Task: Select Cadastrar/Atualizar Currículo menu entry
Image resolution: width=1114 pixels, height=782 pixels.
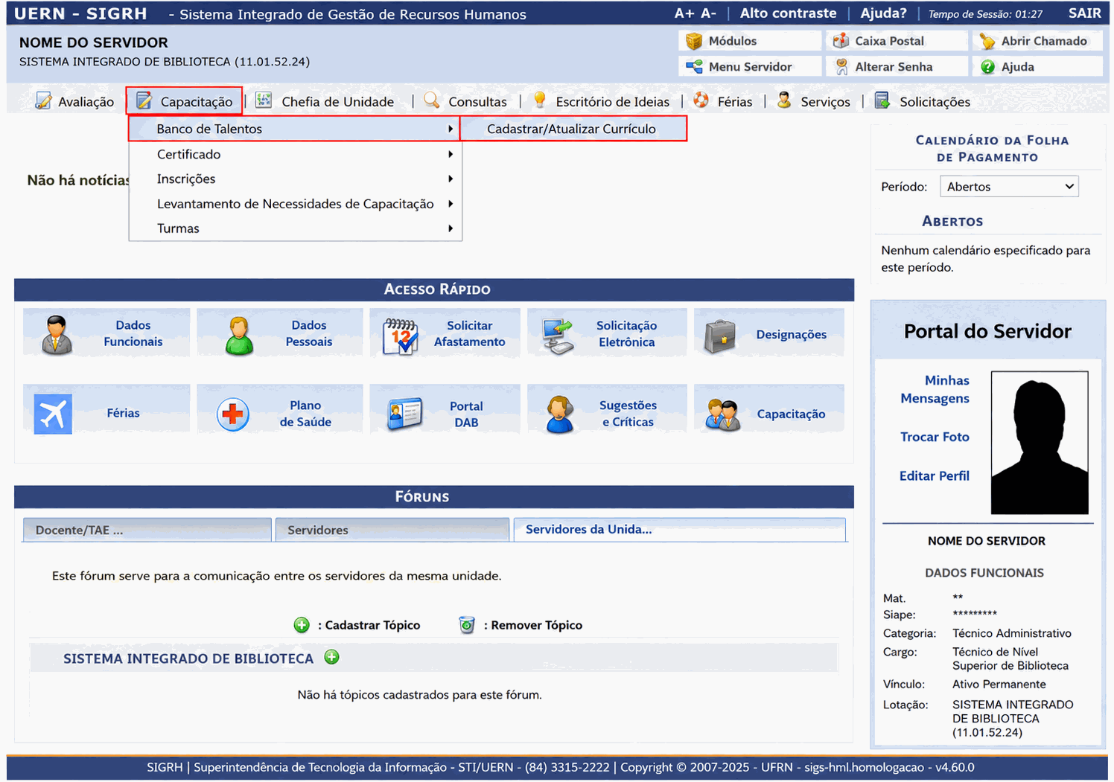Action: (573, 129)
